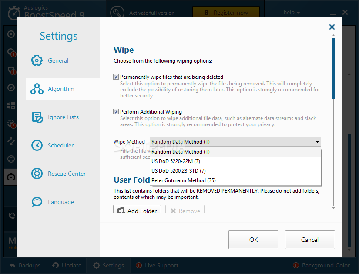Click the Cancel button
The height and width of the screenshot is (274, 359).
point(310,240)
